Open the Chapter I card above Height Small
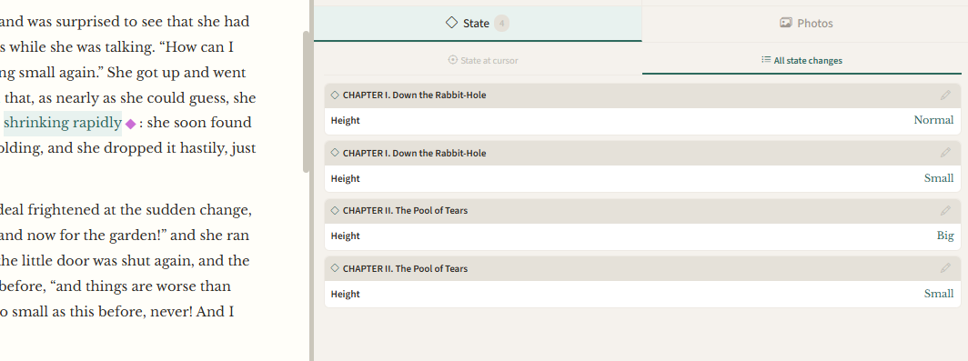The image size is (968, 361). point(642,153)
